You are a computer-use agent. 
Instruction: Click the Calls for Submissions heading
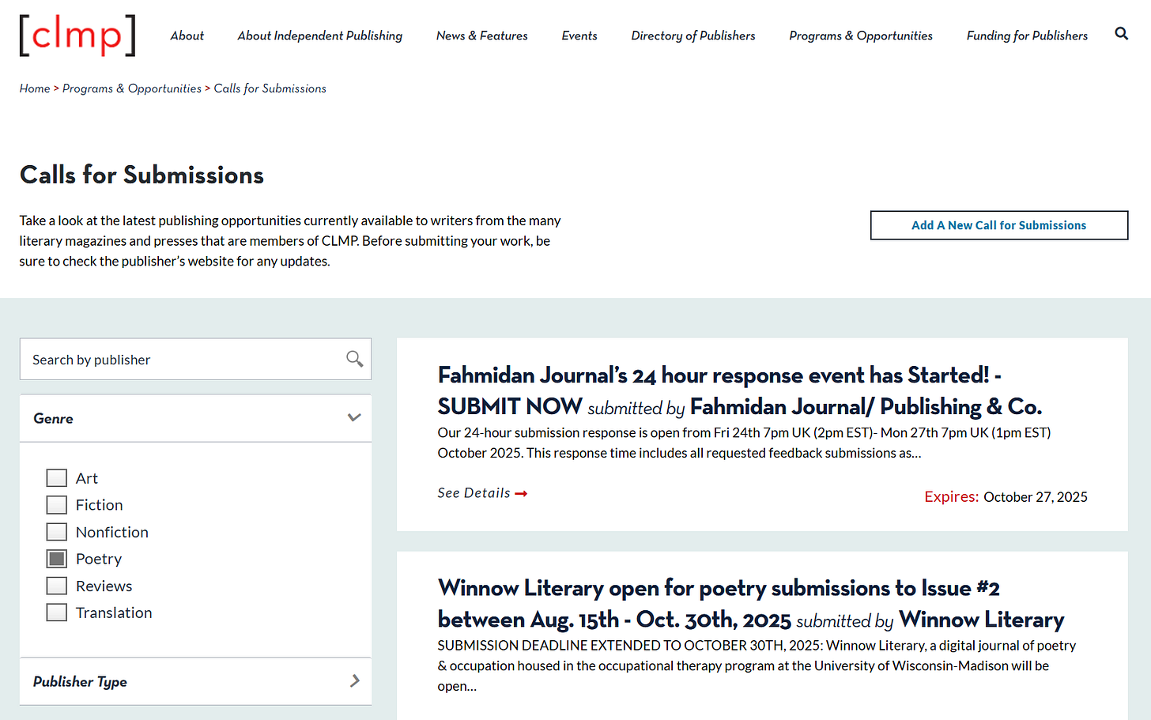(x=142, y=175)
